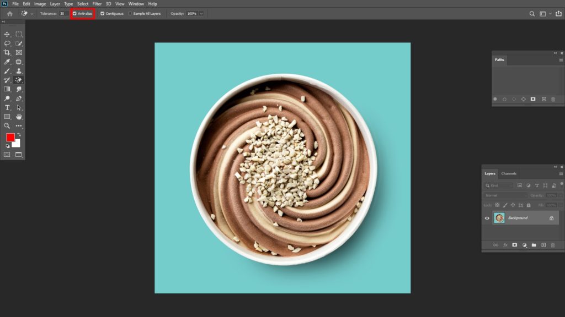Hide the Background layer via eye icon
This screenshot has height=317, width=565.
[487, 218]
